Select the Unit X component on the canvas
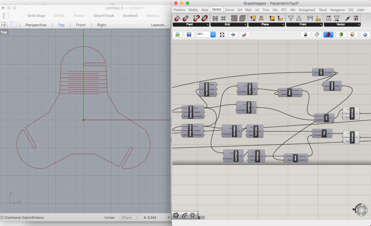Viewport: 371px width, 226px height. tap(323, 72)
